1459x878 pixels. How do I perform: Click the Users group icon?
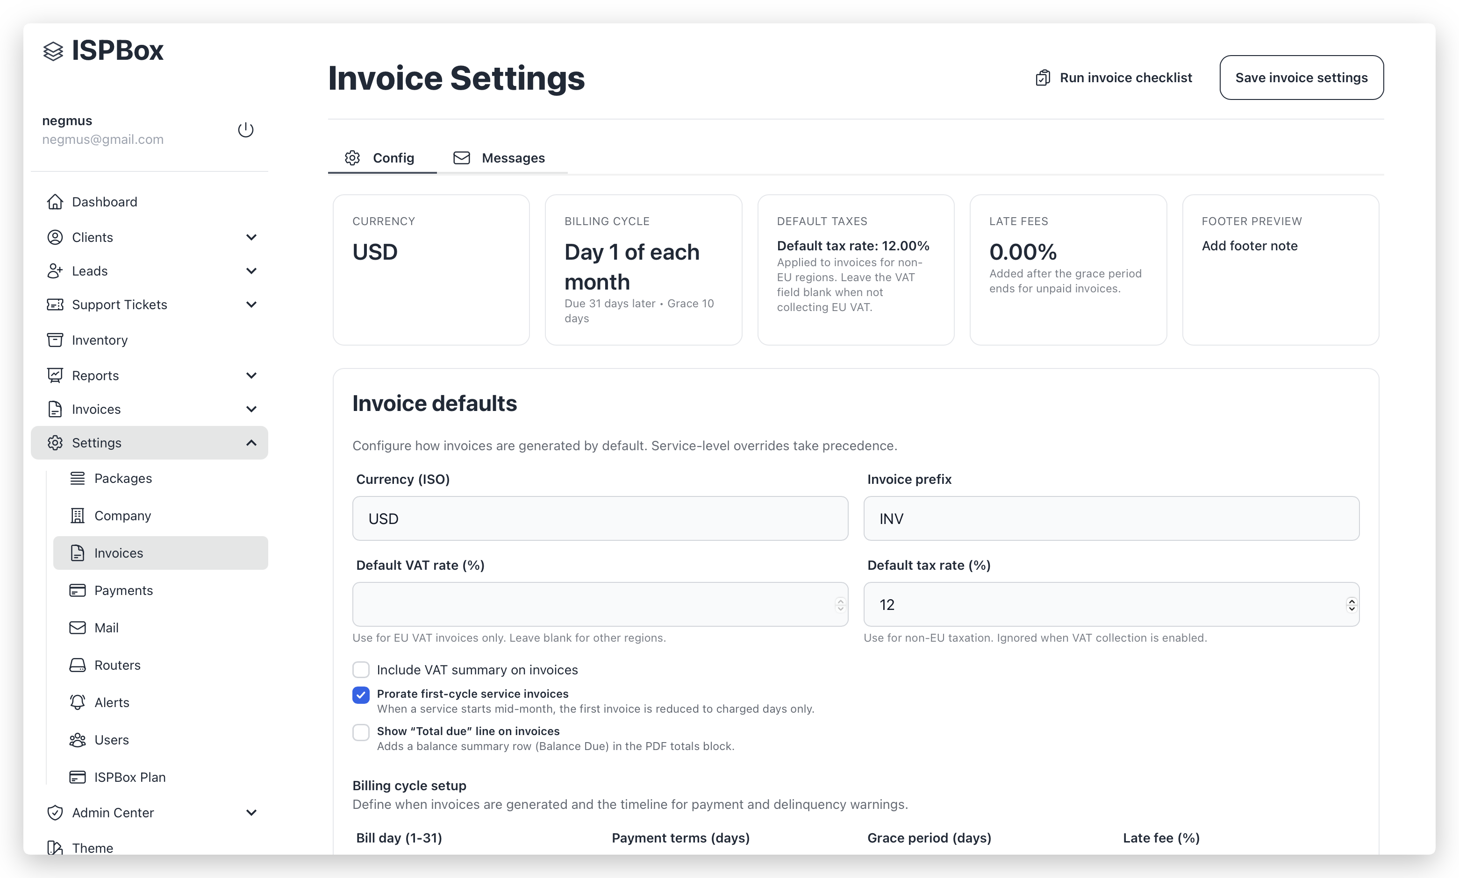pyautogui.click(x=78, y=740)
